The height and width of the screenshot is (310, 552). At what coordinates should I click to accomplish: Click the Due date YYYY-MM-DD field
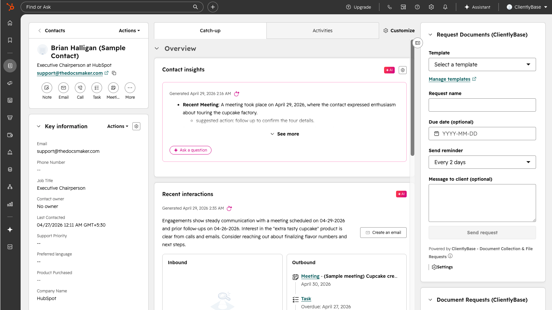482,134
